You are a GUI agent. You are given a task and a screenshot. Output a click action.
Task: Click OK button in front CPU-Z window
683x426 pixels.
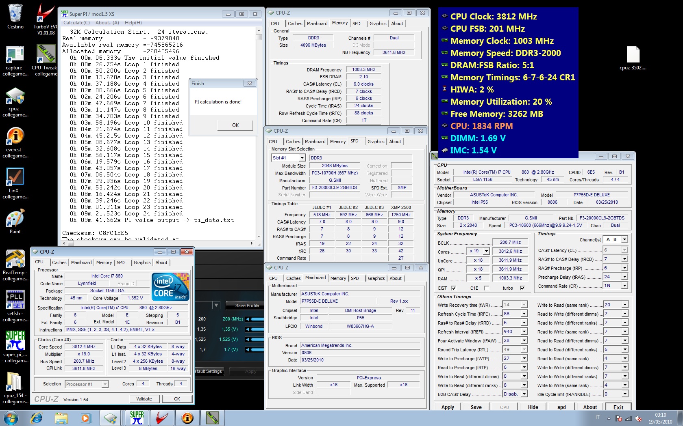coord(177,399)
